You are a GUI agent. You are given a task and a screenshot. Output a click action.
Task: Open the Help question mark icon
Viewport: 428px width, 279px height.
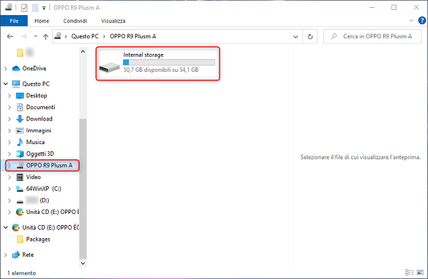click(421, 20)
